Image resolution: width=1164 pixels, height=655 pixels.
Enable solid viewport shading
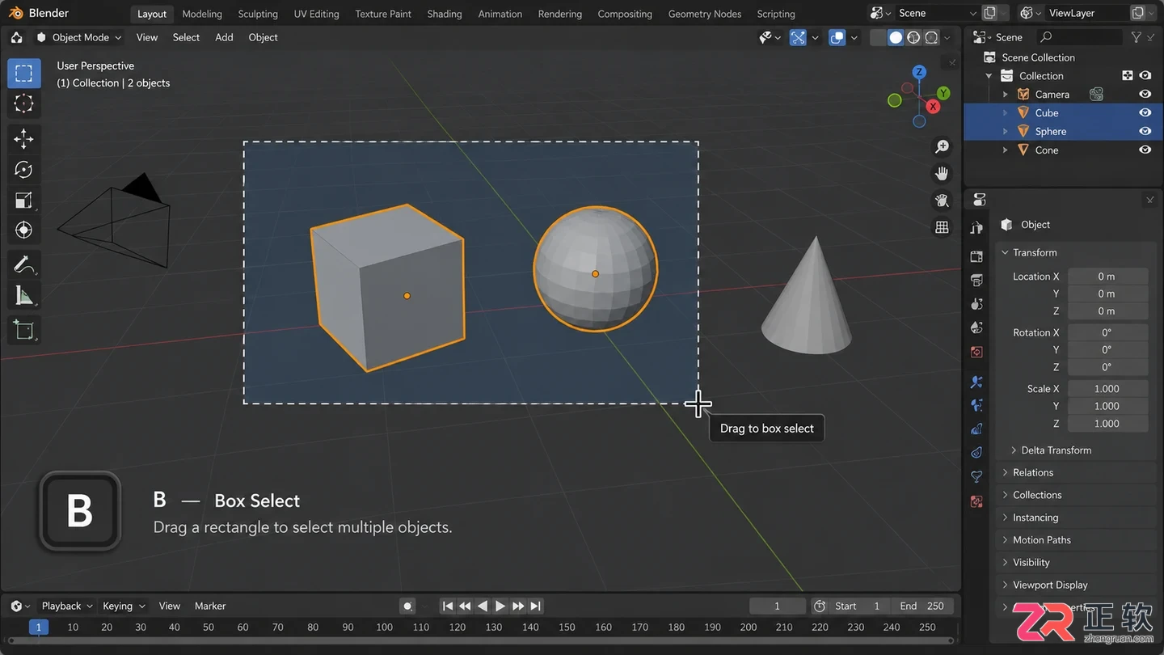point(896,37)
